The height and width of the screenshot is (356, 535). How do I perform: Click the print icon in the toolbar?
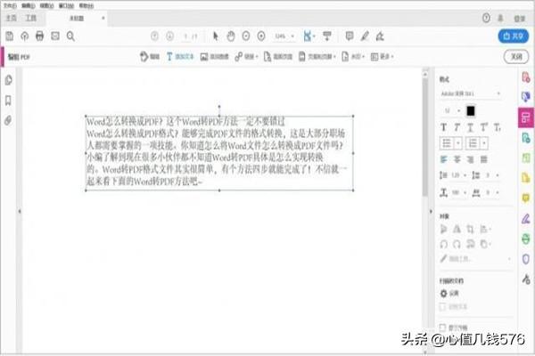39,36
